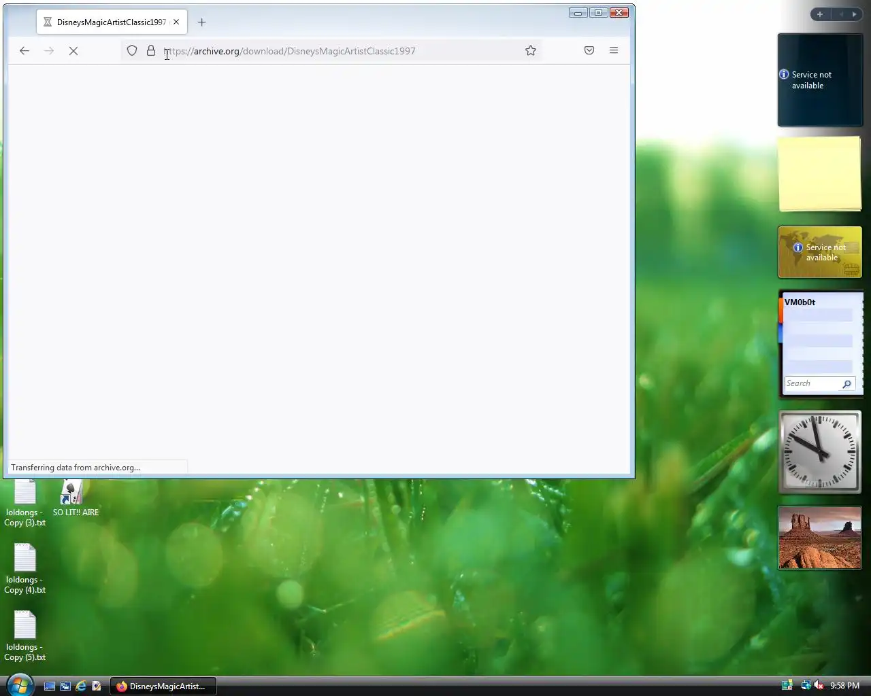The height and width of the screenshot is (696, 871).
Task: Open the network status tray icon
Action: [x=806, y=686]
